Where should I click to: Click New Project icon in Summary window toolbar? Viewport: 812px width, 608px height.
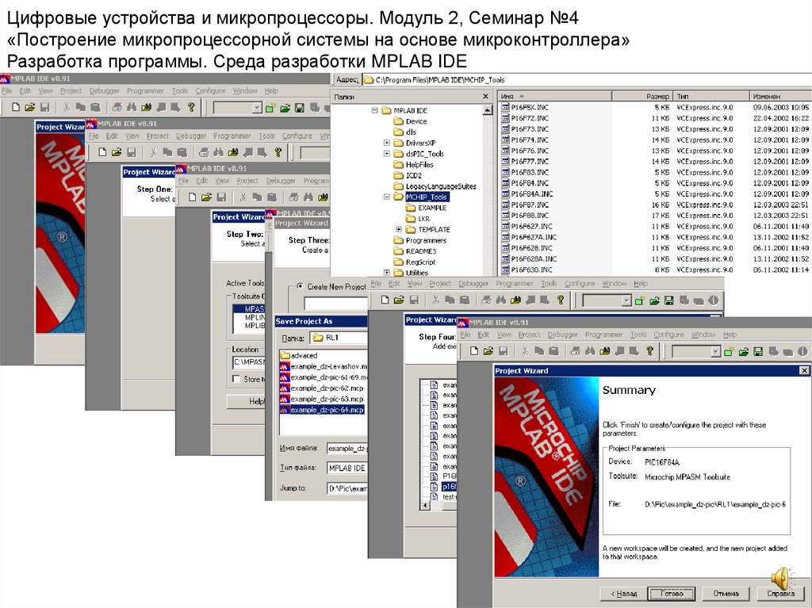pyautogui.click(x=730, y=352)
